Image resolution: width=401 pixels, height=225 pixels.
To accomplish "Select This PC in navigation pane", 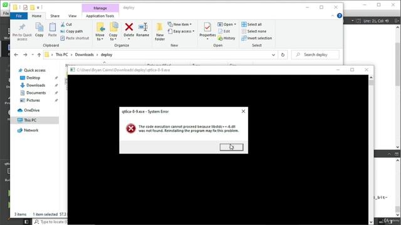I will pos(30,120).
